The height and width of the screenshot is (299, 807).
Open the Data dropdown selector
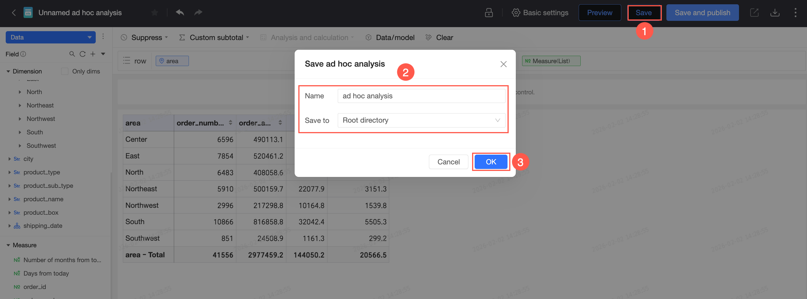coord(50,37)
